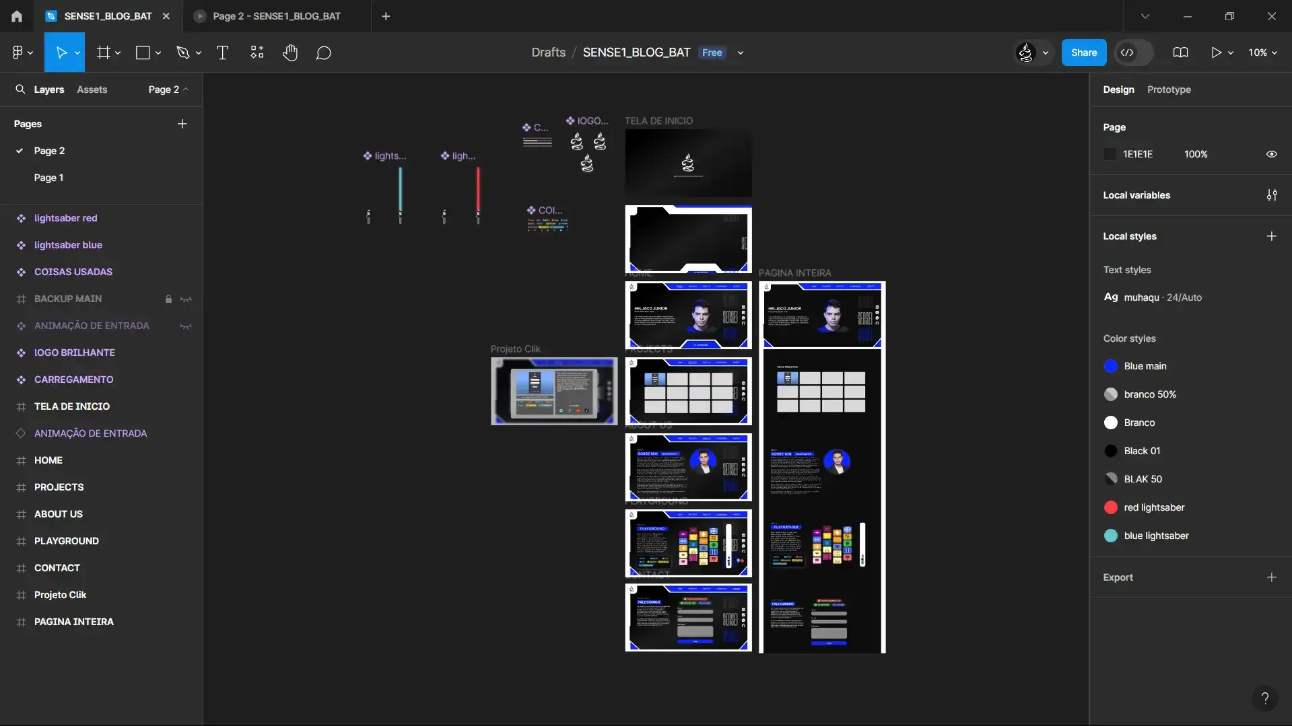Image resolution: width=1292 pixels, height=726 pixels.
Task: Go to the Figma home screen
Action: (x=17, y=16)
